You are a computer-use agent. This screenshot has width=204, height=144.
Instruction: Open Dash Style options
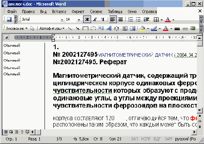(x=185, y=29)
